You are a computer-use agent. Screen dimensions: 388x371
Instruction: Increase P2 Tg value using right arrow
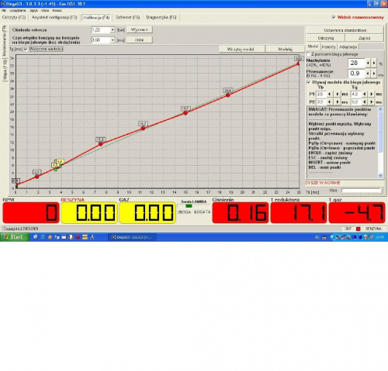coord(372,102)
